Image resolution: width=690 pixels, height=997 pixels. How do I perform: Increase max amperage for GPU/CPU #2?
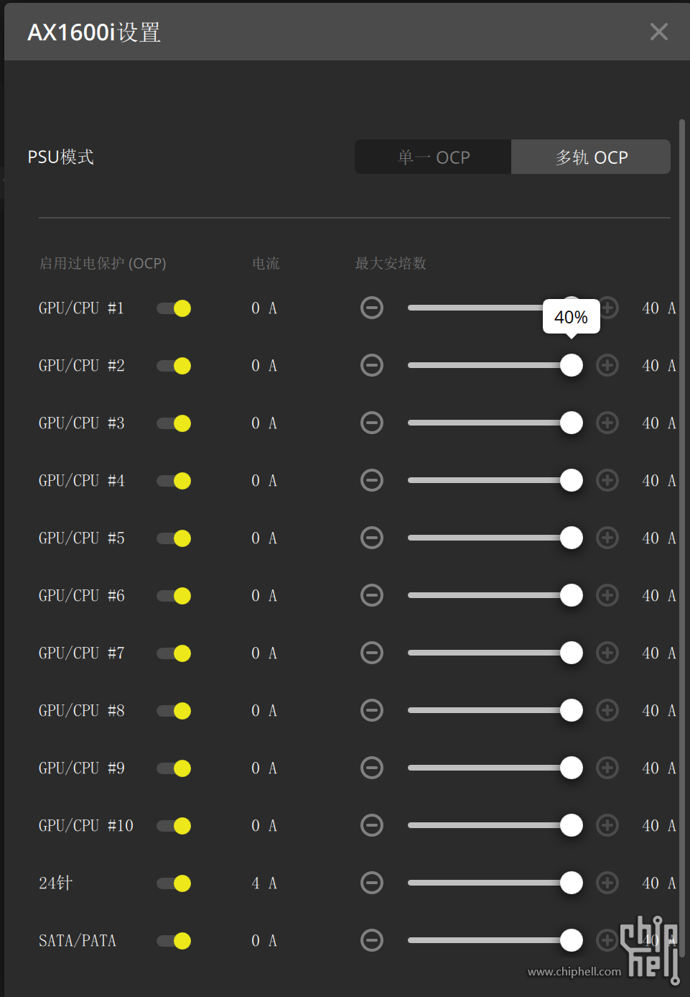(607, 365)
